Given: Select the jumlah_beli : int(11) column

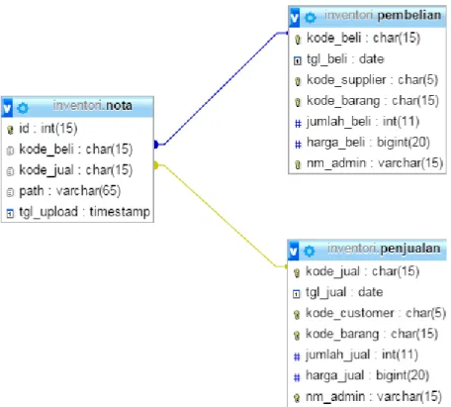Looking at the screenshot, I should [x=363, y=122].
